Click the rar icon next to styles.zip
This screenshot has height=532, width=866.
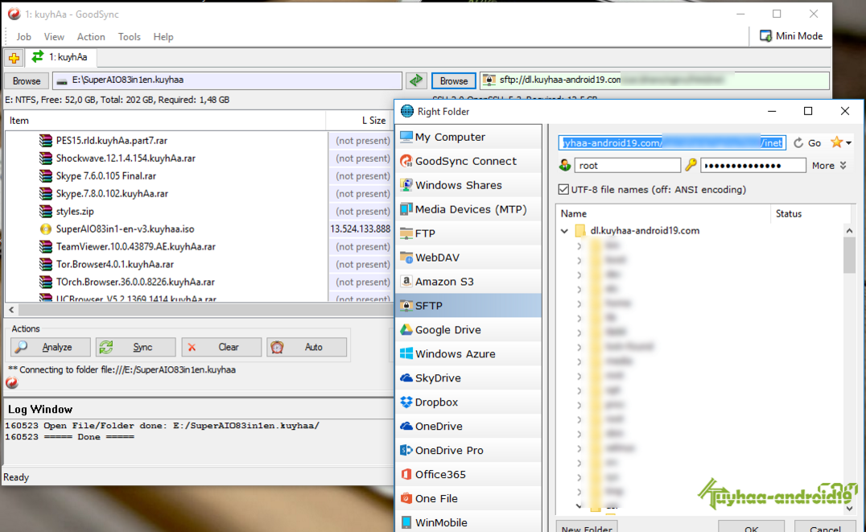tap(46, 211)
